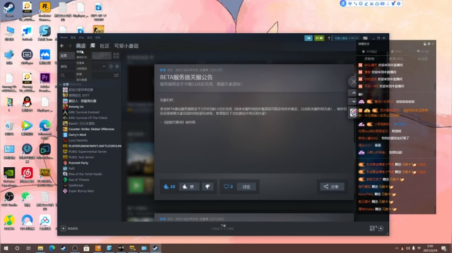Open settings gear in 弹幕助手 panel
The height and width of the screenshot is (253, 452).
[x=429, y=44]
